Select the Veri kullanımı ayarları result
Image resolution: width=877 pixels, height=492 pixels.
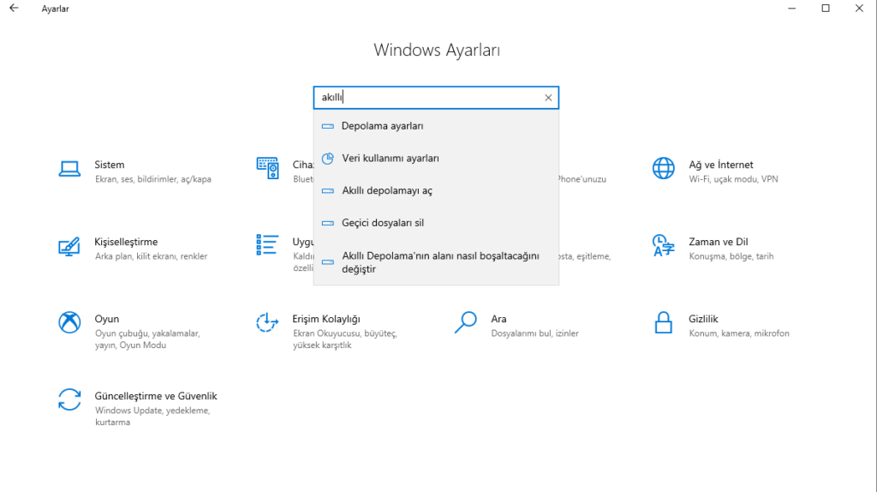coord(436,159)
